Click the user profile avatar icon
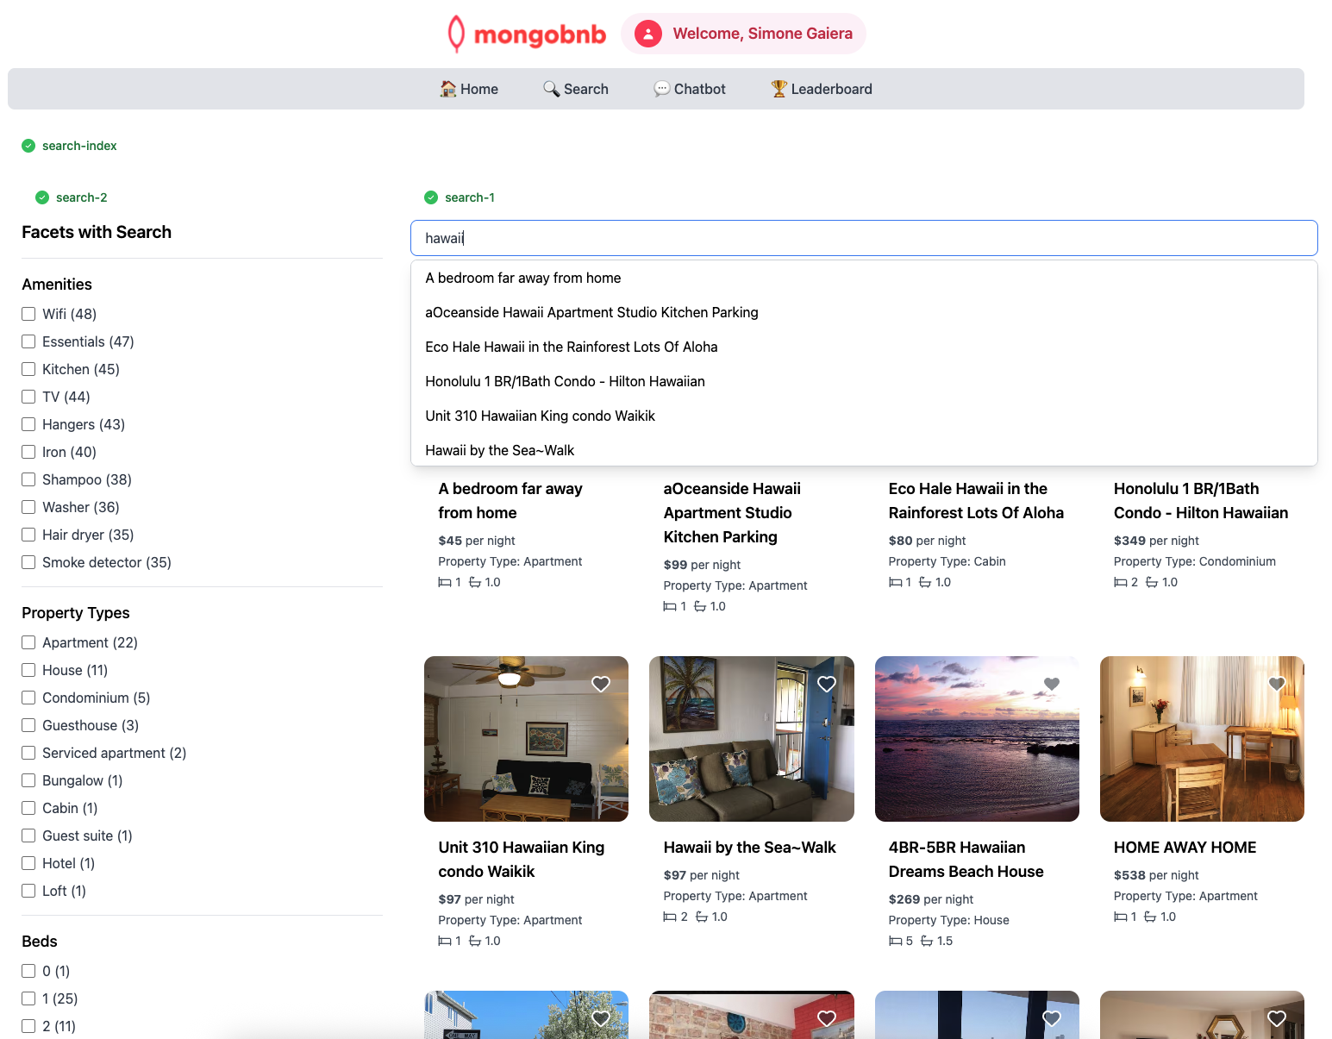Viewport: 1332px width, 1039px height. coord(647,34)
